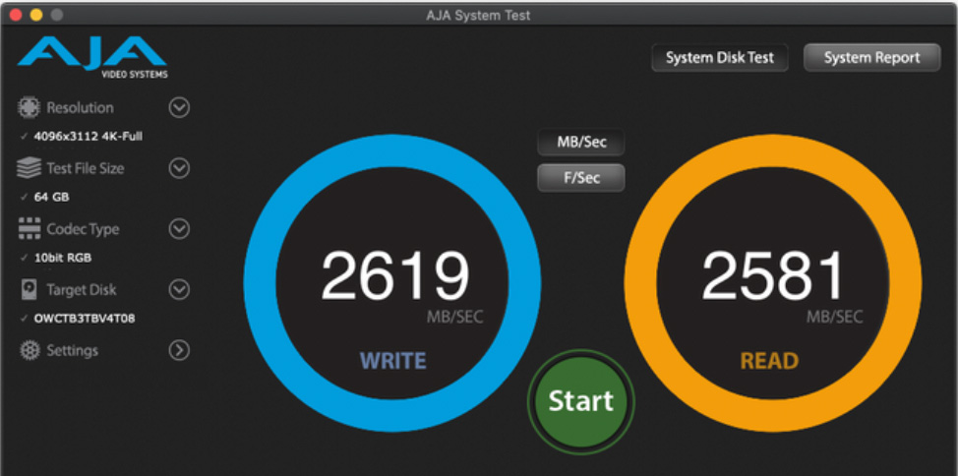Screen dimensions: 958x476
Task: Click the Settings gear icon
Action: click(x=30, y=350)
